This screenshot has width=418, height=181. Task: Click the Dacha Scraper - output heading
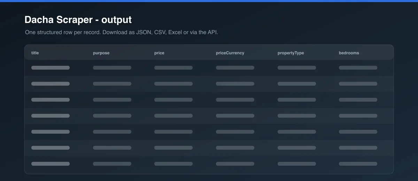(78, 20)
